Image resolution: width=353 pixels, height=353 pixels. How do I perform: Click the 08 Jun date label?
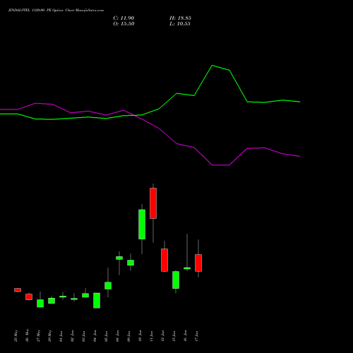pyautogui.click(x=118, y=336)
